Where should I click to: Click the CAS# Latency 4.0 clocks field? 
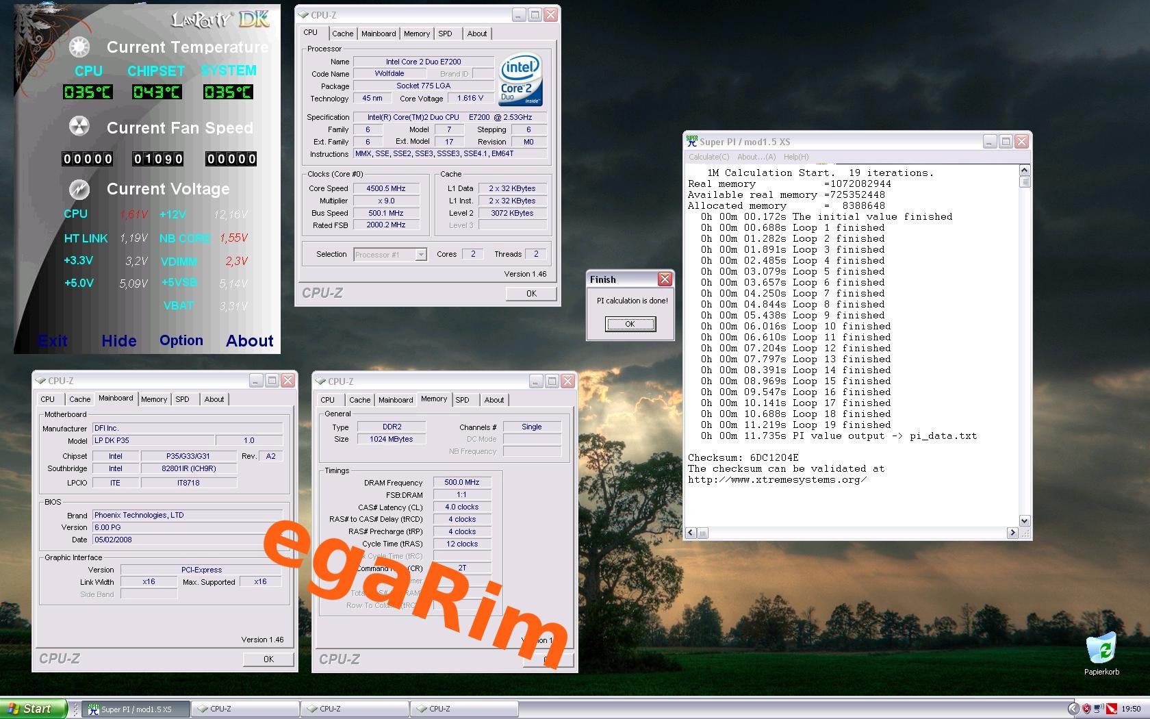(462, 507)
